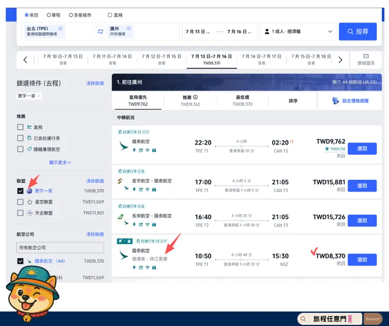Click magnifier icon in 旅程任意門 search bar

click(303, 319)
